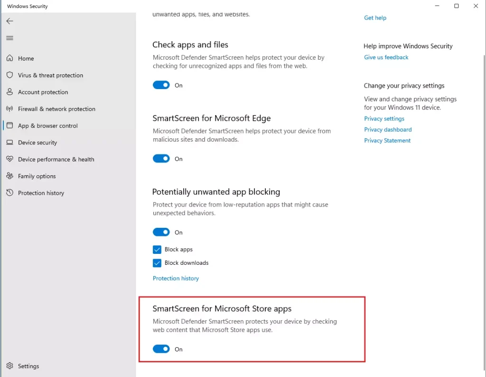Viewport: 486px width, 377px height.
Task: Click the SmartScreen for Microsoft Edge heading
Action: click(x=211, y=118)
